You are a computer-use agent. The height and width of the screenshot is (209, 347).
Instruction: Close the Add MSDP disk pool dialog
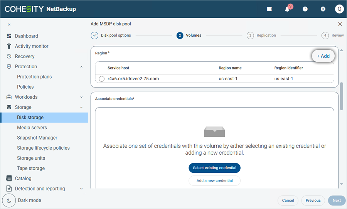click(340, 24)
